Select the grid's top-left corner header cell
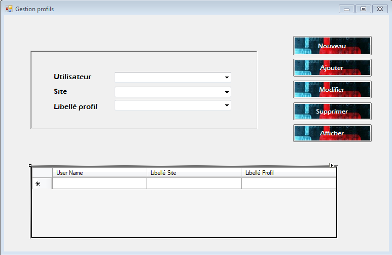 coord(42,173)
